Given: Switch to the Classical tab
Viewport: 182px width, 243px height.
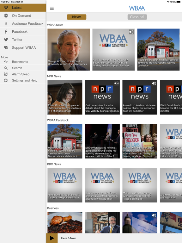Looking at the screenshot, I should (x=137, y=17).
